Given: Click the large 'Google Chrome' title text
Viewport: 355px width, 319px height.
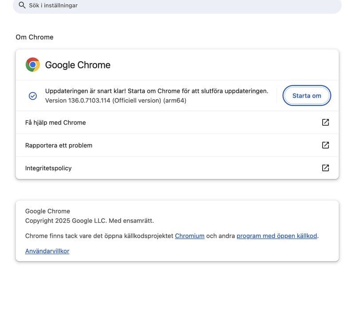Looking at the screenshot, I should click(x=78, y=65).
